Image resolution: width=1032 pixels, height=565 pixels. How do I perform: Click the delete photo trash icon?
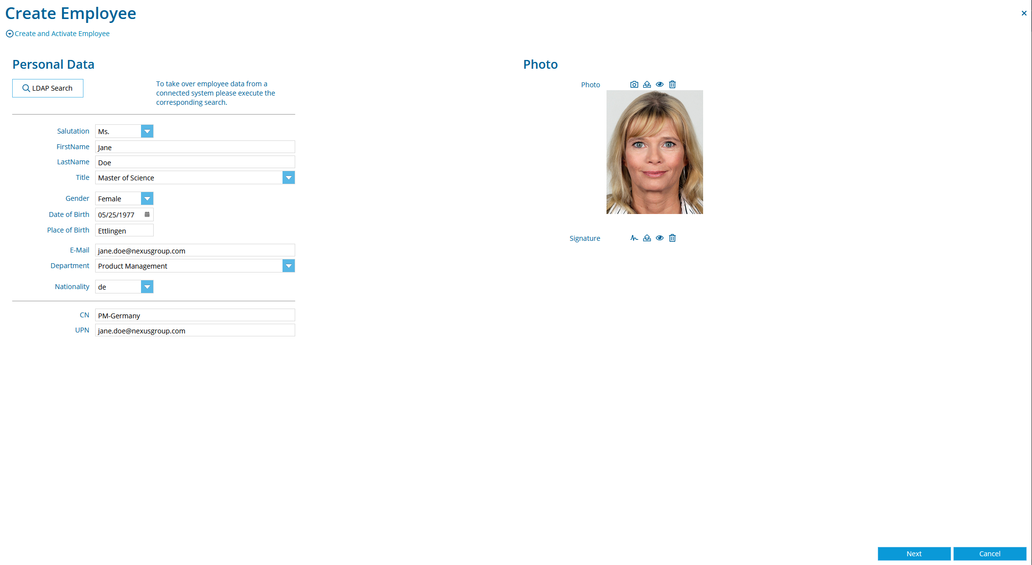coord(672,83)
